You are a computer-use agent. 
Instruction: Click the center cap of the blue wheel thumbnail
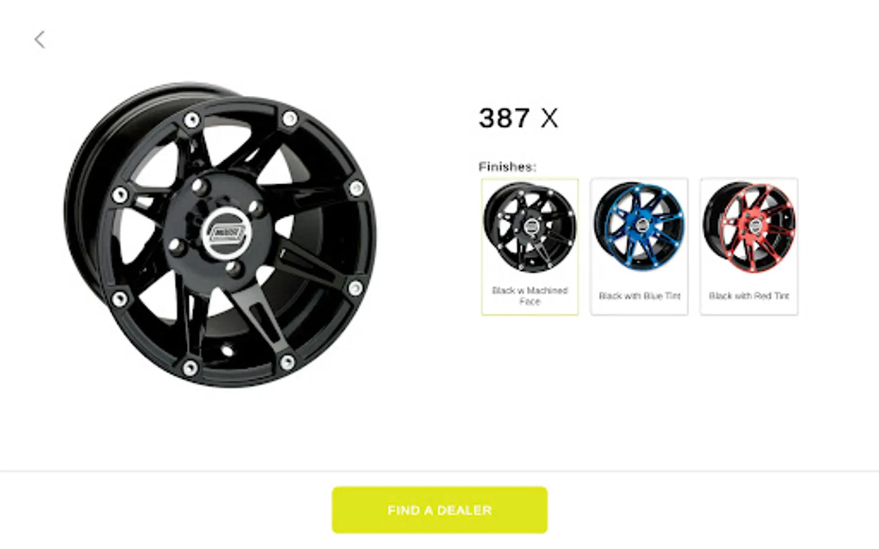click(642, 225)
